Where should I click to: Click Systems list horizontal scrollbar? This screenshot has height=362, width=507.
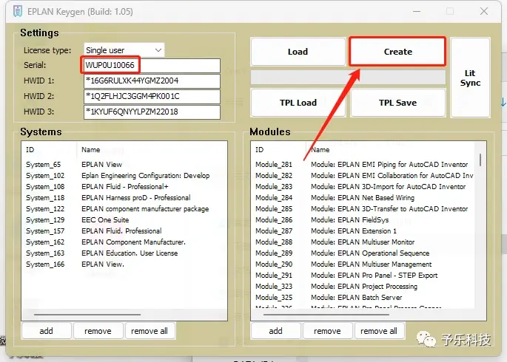pyautogui.click(x=87, y=314)
